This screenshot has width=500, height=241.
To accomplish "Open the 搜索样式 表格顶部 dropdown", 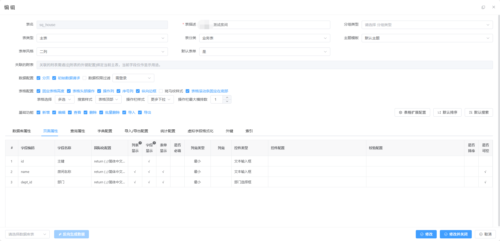I will [109, 99].
